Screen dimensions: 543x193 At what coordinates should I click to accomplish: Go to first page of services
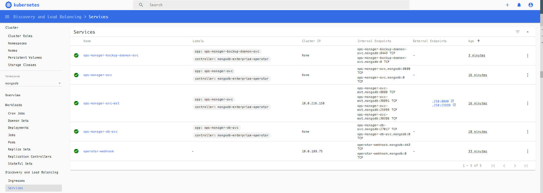(x=493, y=166)
